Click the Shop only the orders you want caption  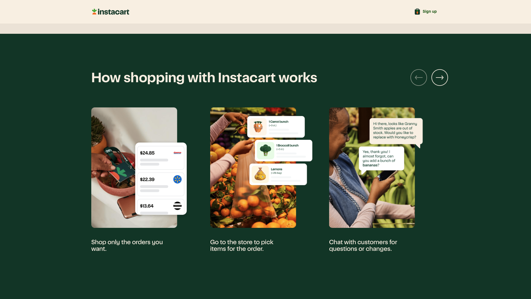[127, 245]
